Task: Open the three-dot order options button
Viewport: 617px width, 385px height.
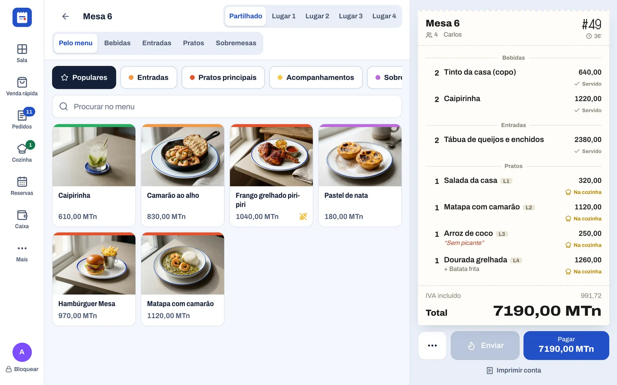Action: point(432,345)
